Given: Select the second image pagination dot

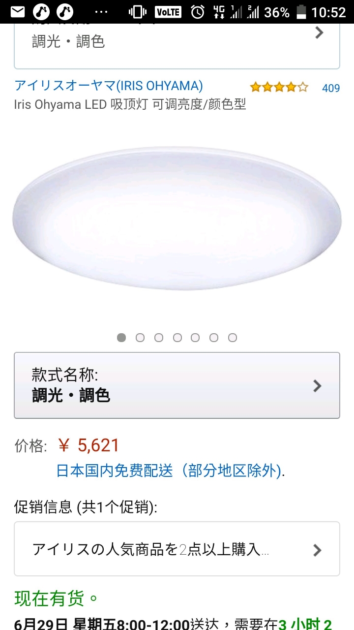Looking at the screenshot, I should (140, 338).
